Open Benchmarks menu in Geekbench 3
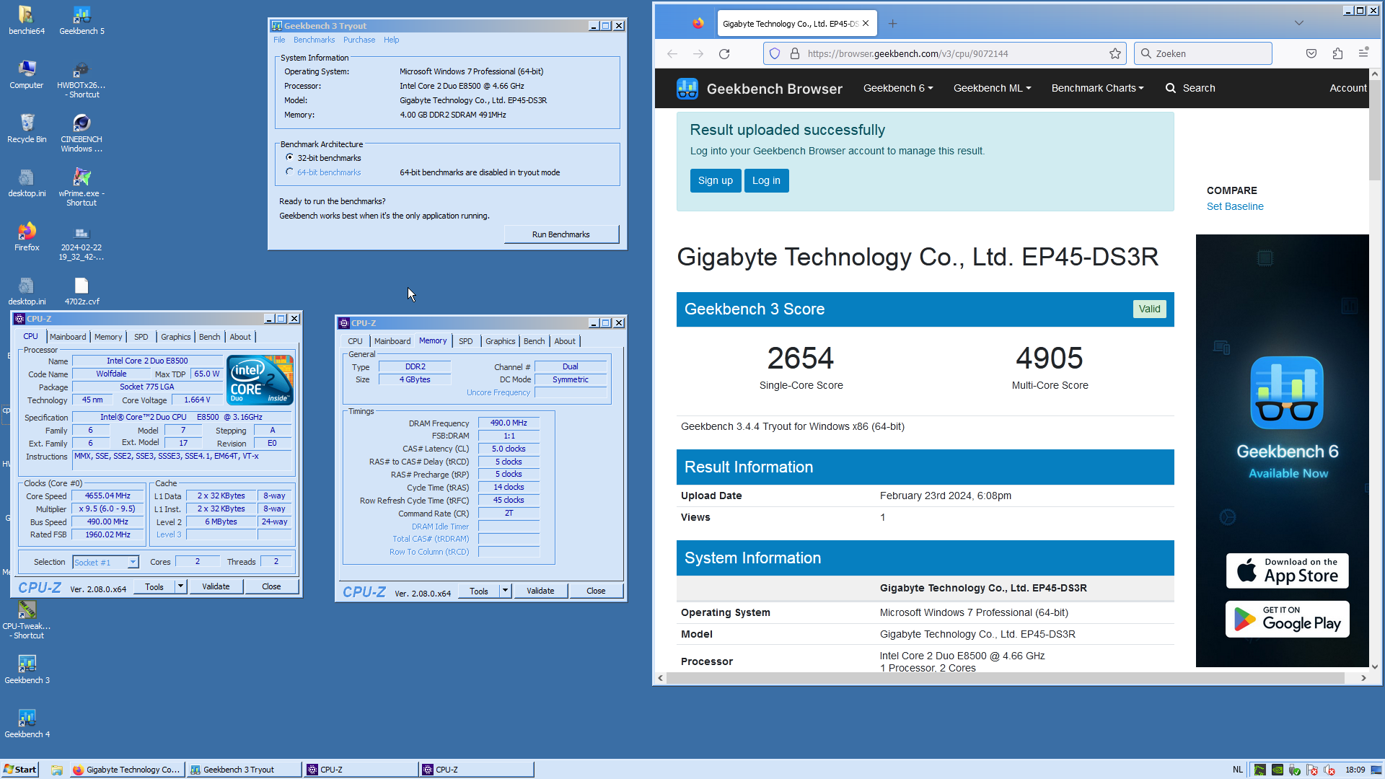 coord(314,40)
